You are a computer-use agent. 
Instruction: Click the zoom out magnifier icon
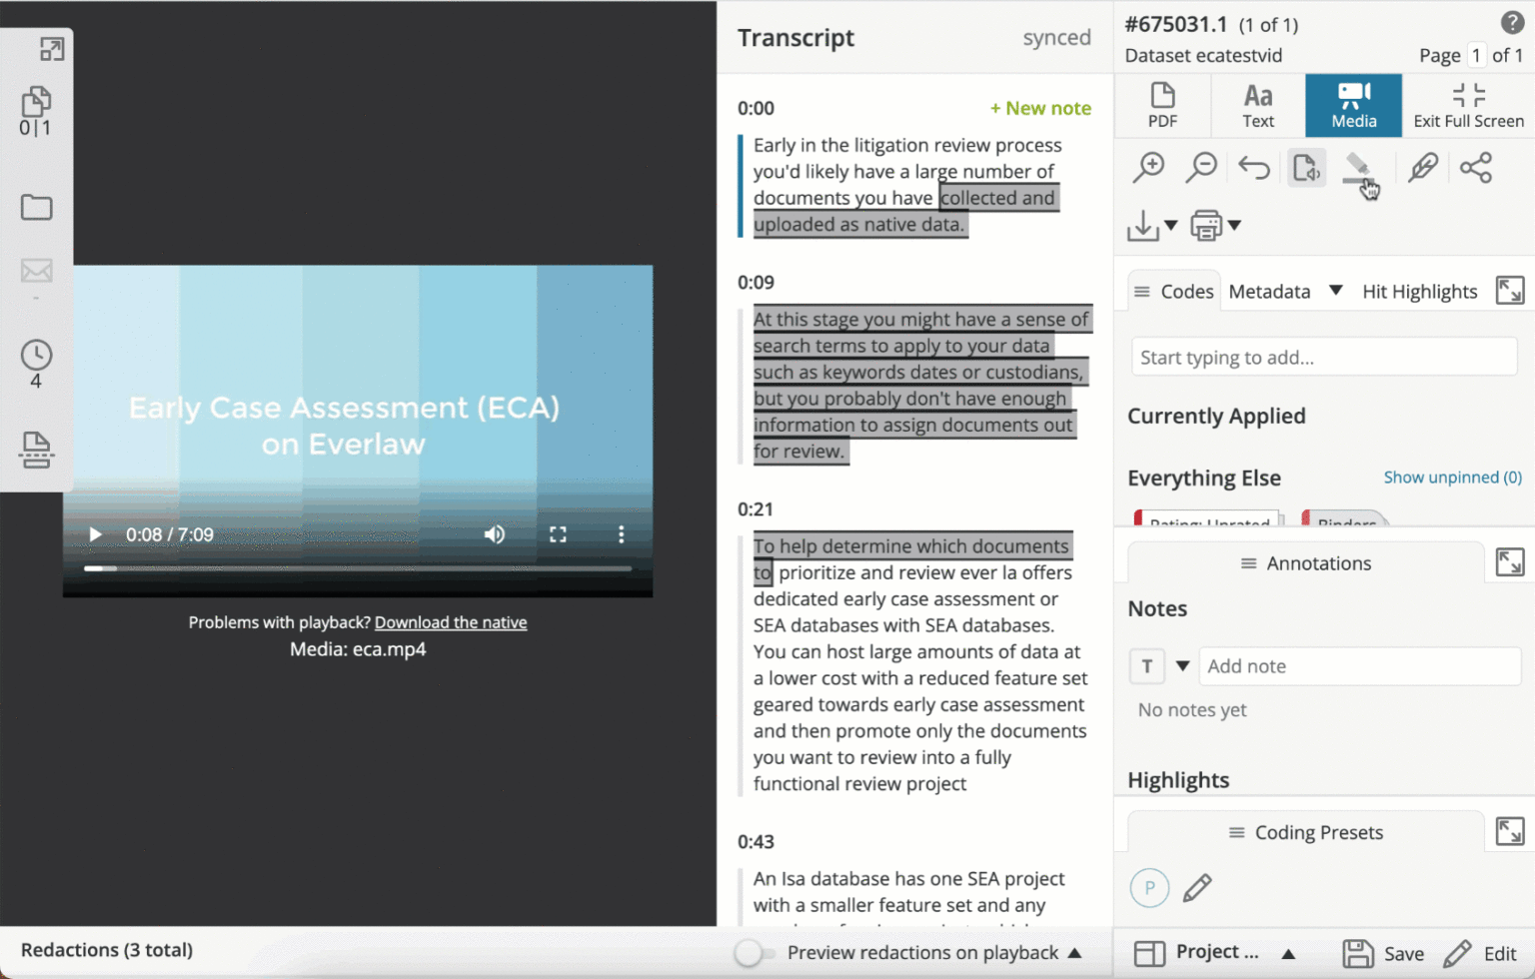[x=1201, y=168]
